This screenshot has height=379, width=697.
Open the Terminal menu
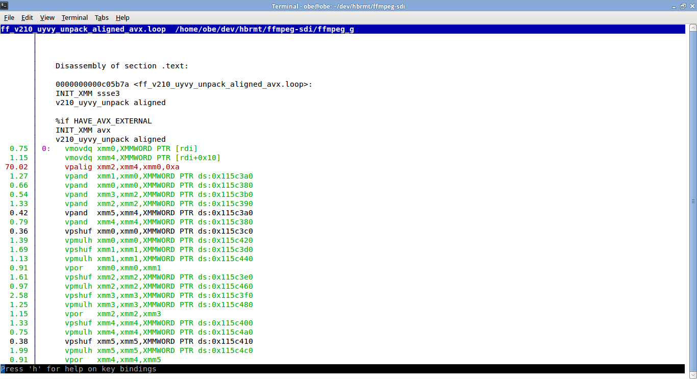point(74,17)
